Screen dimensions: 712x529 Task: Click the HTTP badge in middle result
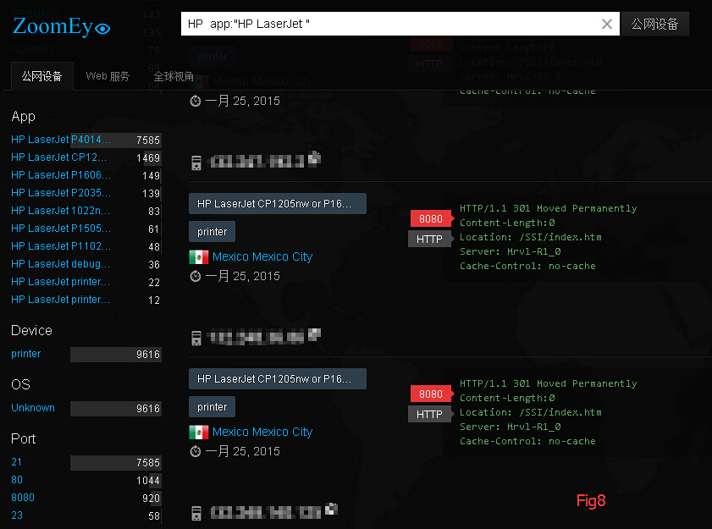click(x=429, y=239)
